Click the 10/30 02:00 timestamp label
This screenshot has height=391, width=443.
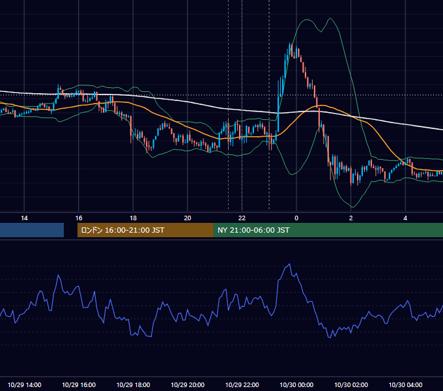click(x=351, y=384)
